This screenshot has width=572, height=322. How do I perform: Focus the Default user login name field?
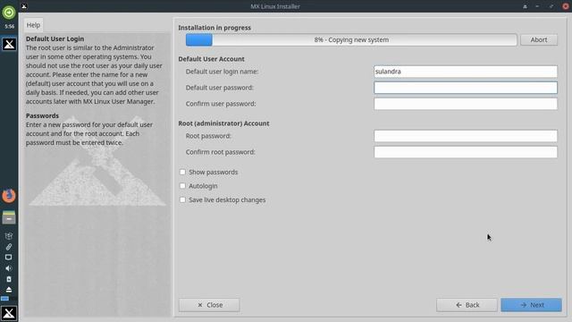[466, 72]
